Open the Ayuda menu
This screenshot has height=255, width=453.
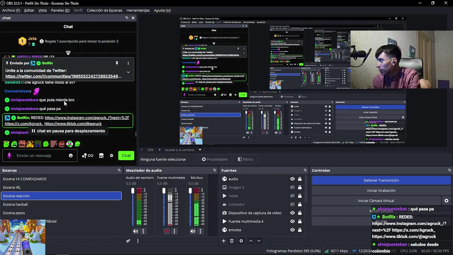(x=162, y=10)
